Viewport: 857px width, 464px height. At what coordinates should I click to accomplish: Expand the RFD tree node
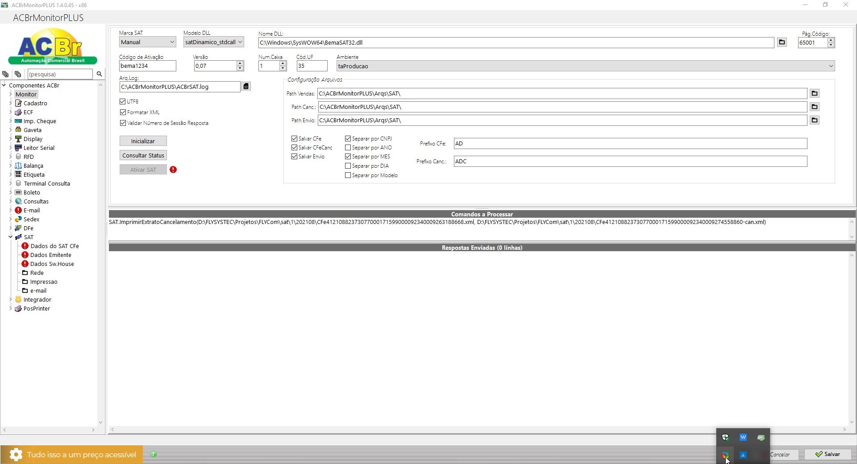(x=11, y=157)
